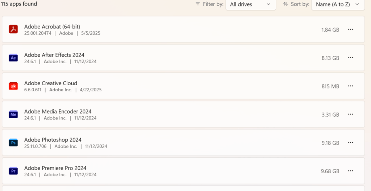Click the Adobe After Effects icon

(x=13, y=58)
